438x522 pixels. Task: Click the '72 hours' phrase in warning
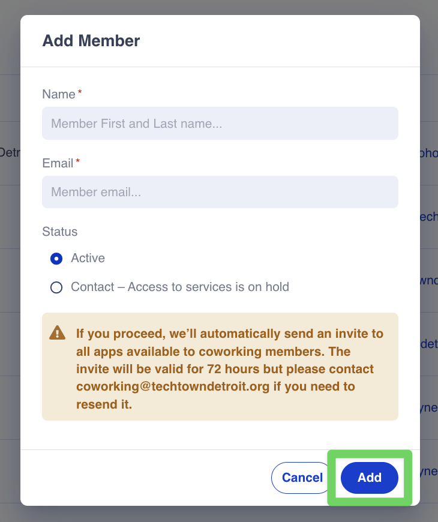point(229,368)
